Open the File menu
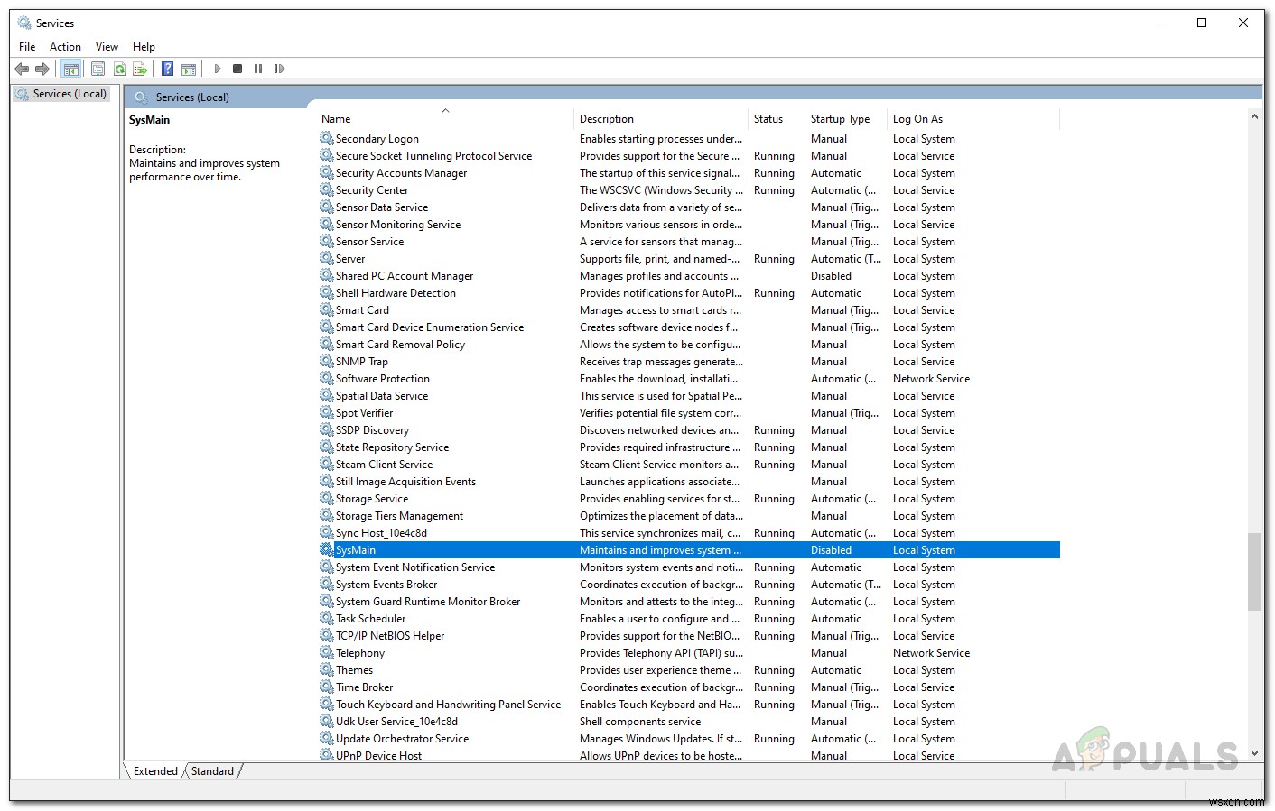The height and width of the screenshot is (811, 1275). (x=27, y=46)
